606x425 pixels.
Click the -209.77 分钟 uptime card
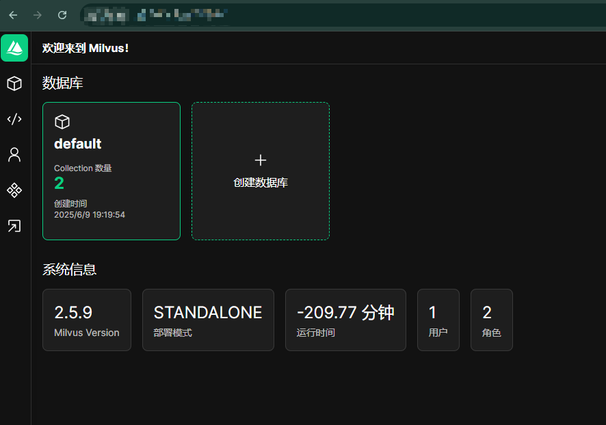point(345,320)
